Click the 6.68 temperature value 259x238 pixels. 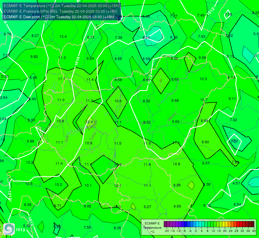click(146, 59)
